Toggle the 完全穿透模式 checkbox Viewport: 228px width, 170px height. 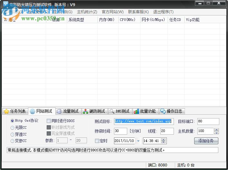click(49, 133)
